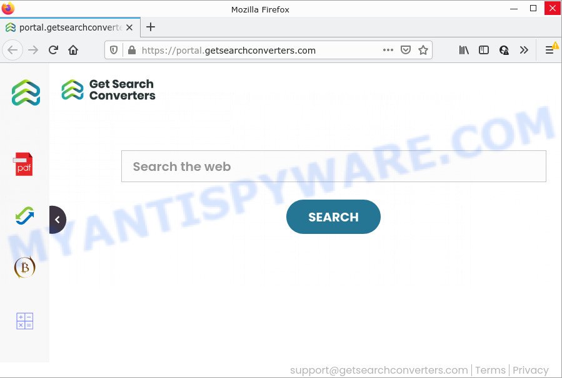Open the page actions three-dot menu
562x378 pixels.
(388, 50)
